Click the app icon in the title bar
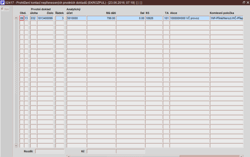250x157 pixels. pyautogui.click(x=2, y=2)
